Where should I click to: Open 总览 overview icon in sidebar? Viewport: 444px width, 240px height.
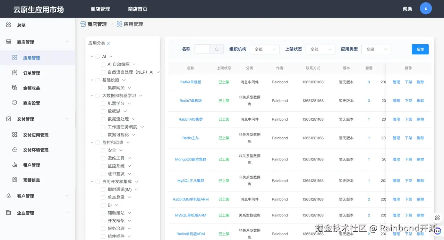(x=9, y=25)
